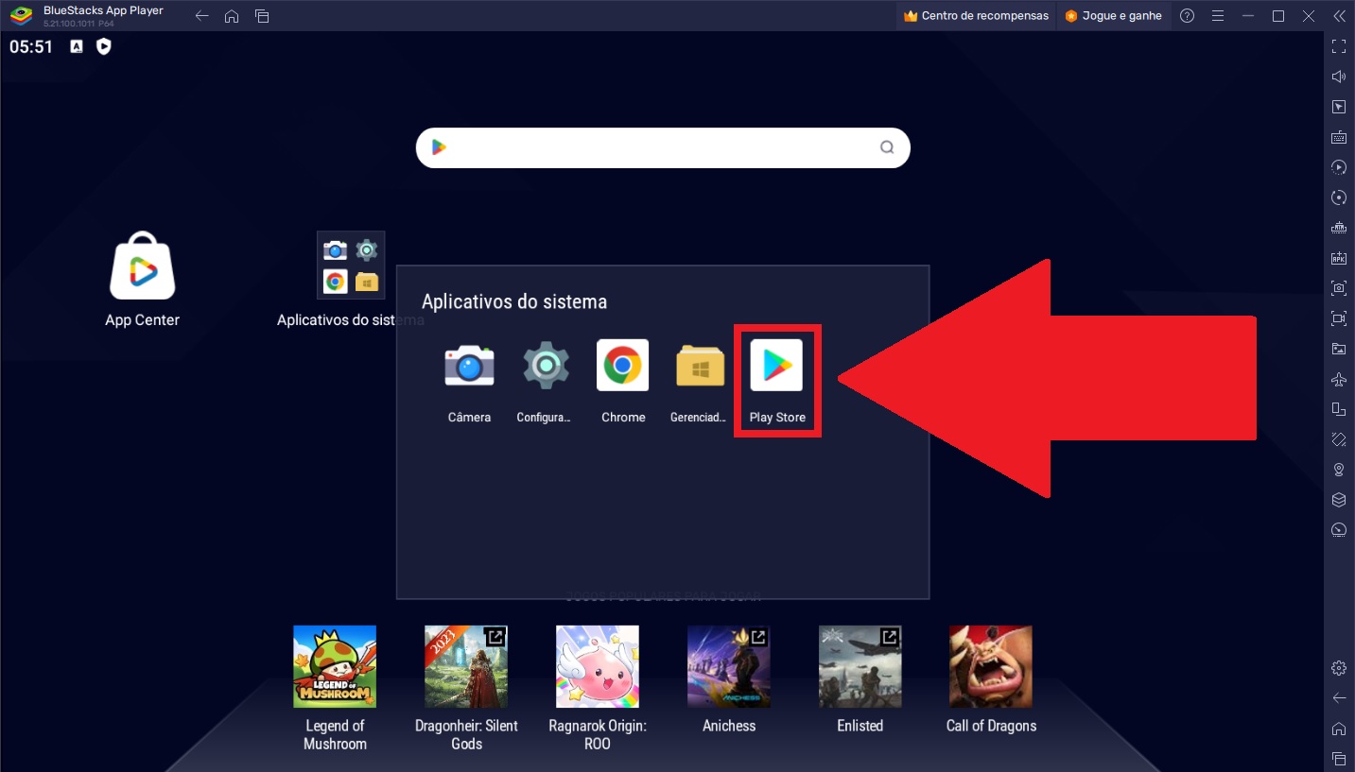Open the Câmera app

[469, 366]
